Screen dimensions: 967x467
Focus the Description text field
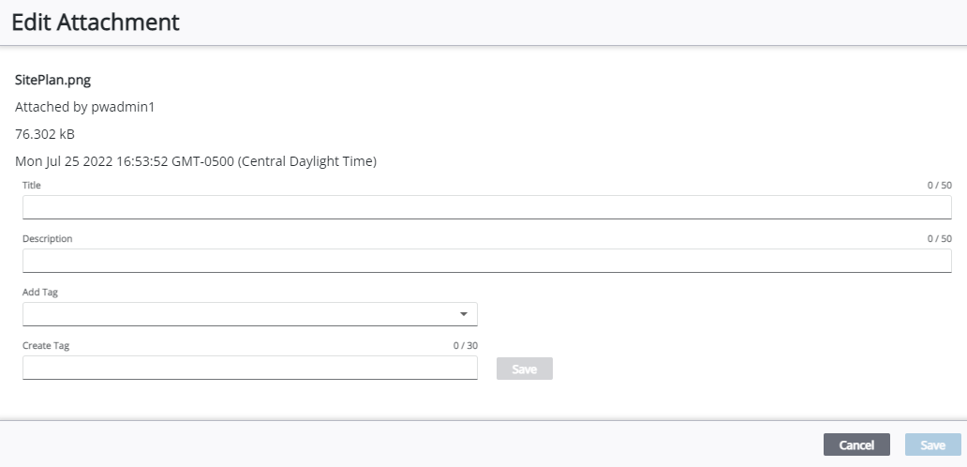[486, 261]
